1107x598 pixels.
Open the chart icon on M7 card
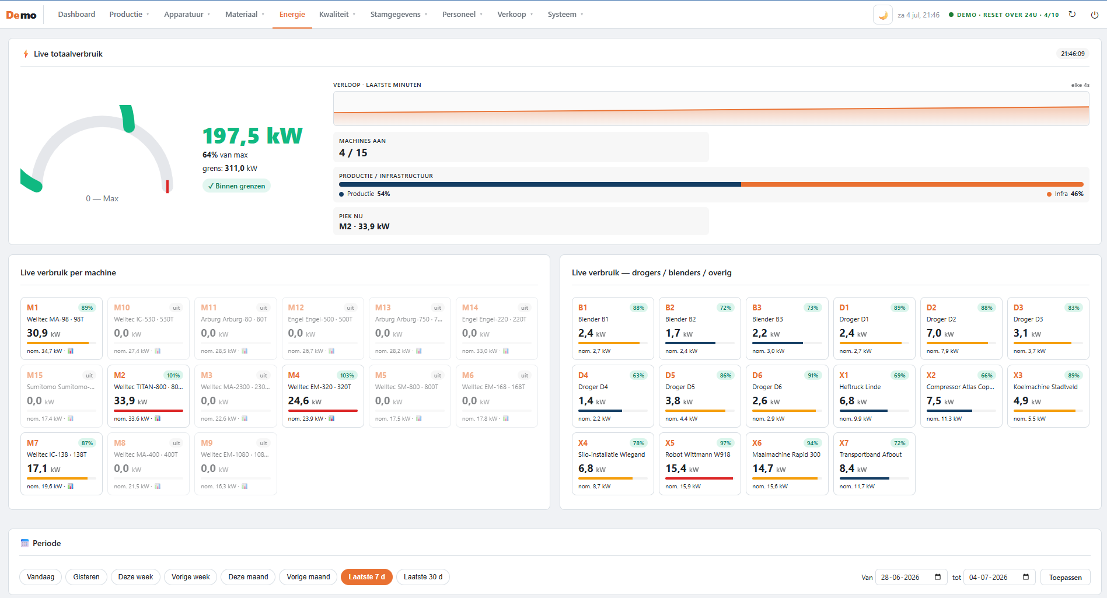[71, 487]
